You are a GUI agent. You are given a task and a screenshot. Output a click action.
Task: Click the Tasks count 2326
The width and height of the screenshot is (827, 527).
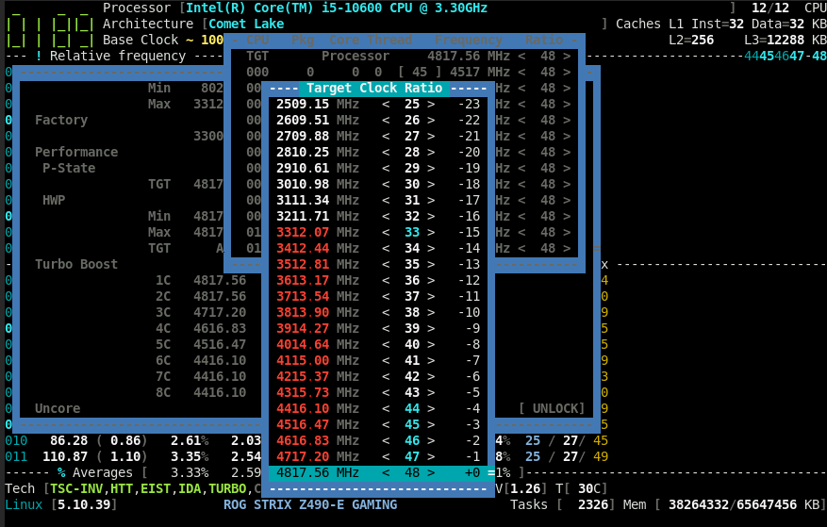click(x=593, y=504)
